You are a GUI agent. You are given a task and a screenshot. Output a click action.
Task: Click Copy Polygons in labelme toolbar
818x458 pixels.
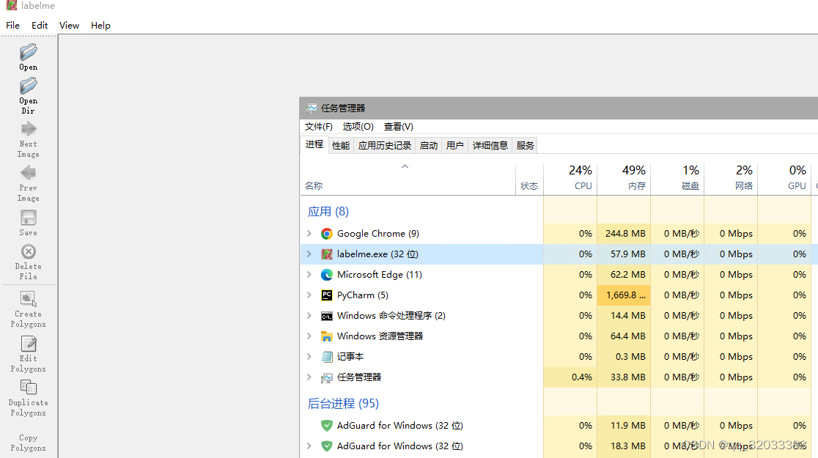click(28, 443)
